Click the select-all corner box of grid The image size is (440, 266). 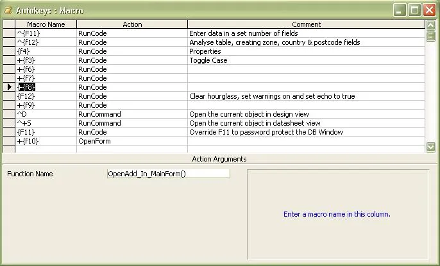pyautogui.click(x=9, y=24)
